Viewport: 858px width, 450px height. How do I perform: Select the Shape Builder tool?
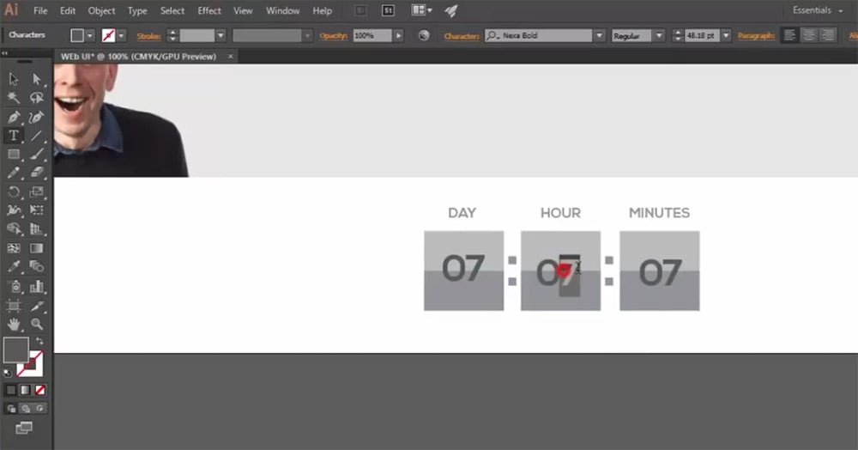pyautogui.click(x=14, y=228)
